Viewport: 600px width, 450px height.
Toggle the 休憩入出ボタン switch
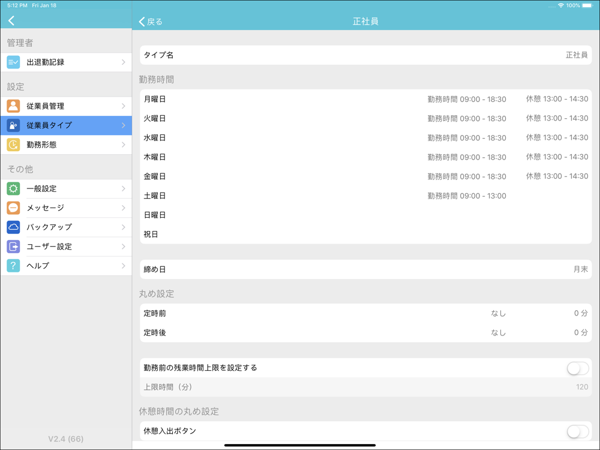pos(578,431)
